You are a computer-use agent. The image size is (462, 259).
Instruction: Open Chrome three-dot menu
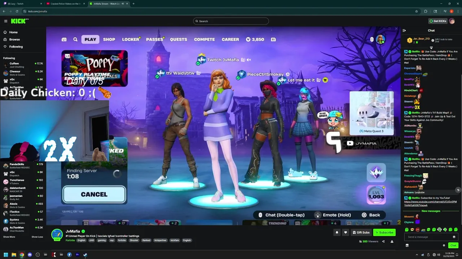(458, 12)
